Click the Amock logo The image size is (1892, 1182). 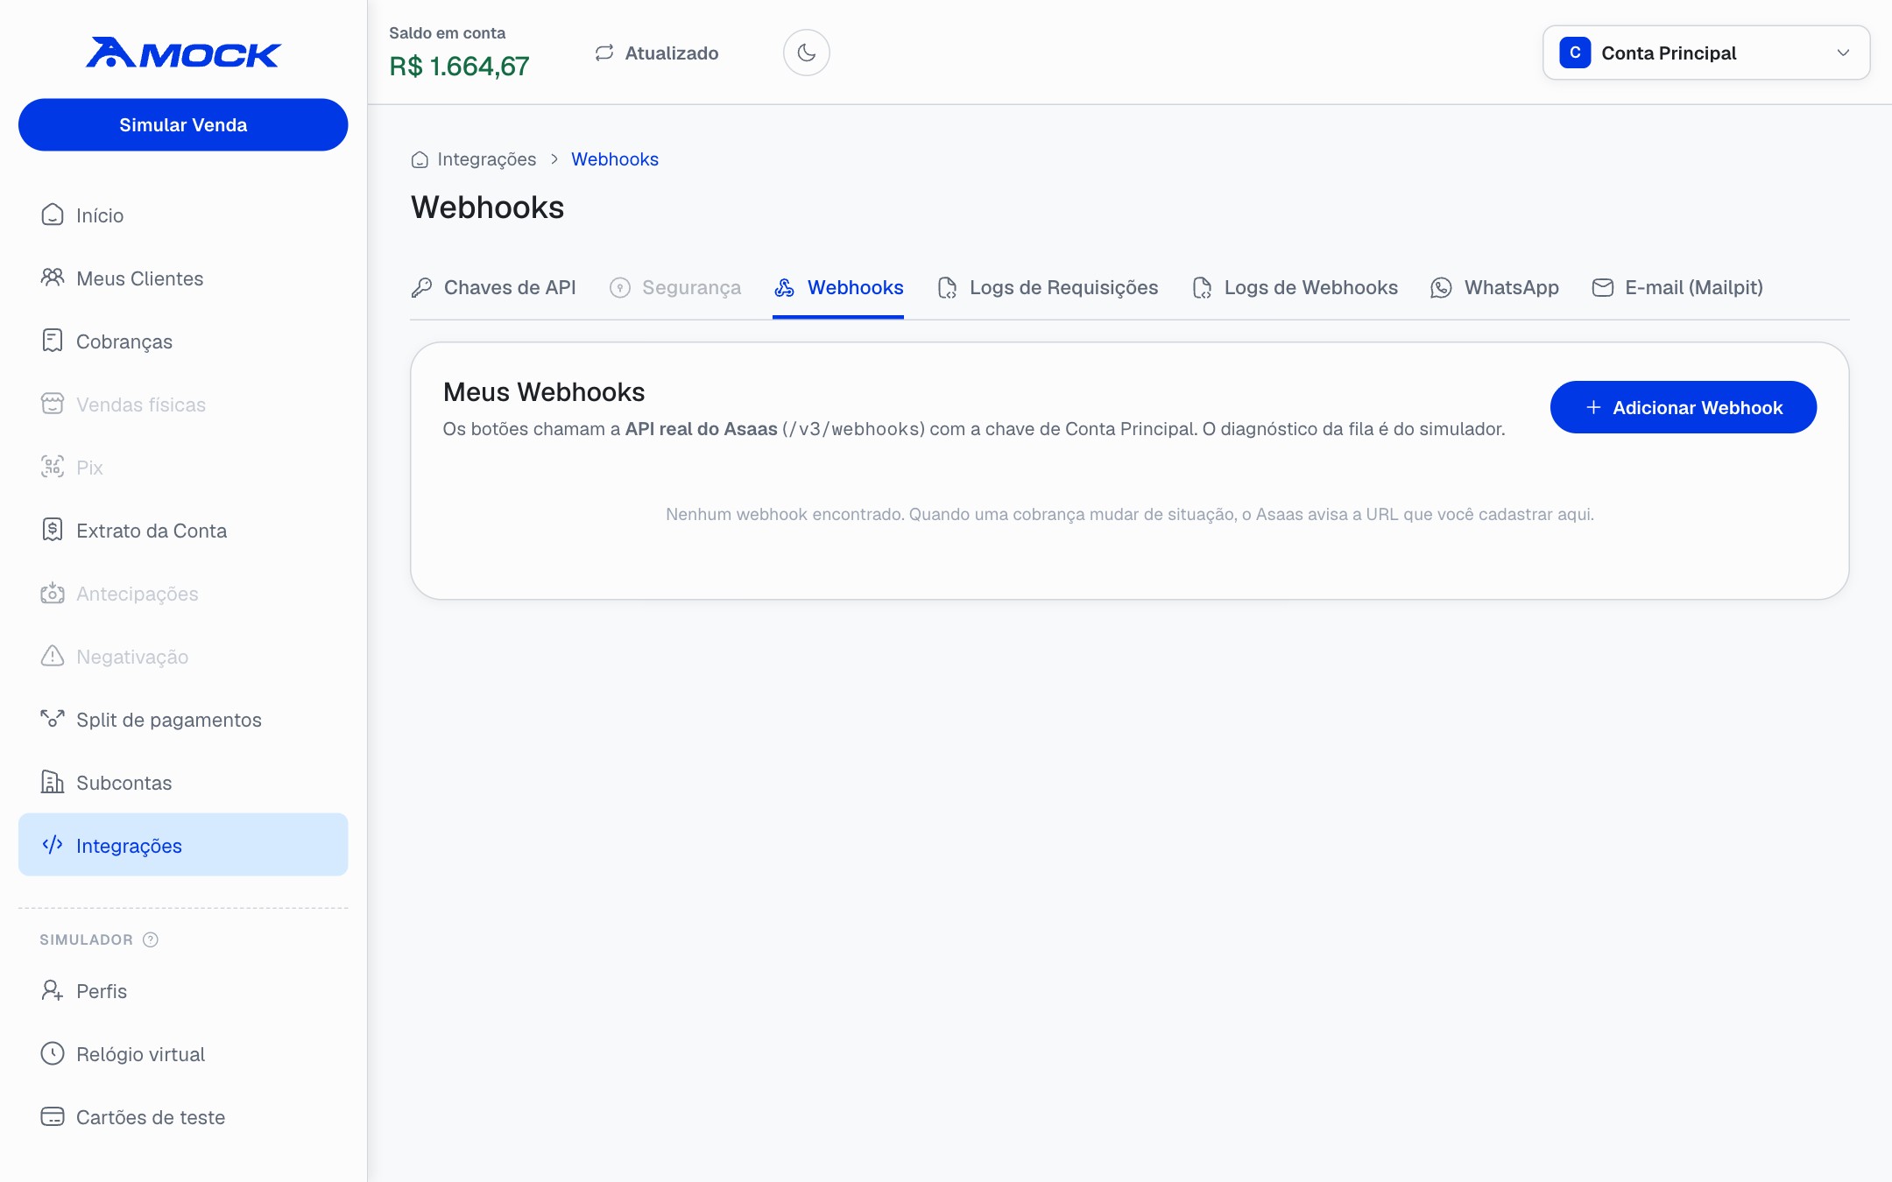tap(183, 53)
